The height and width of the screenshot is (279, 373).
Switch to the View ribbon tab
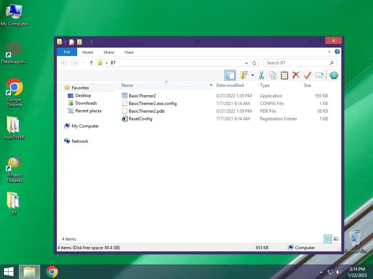tap(129, 52)
